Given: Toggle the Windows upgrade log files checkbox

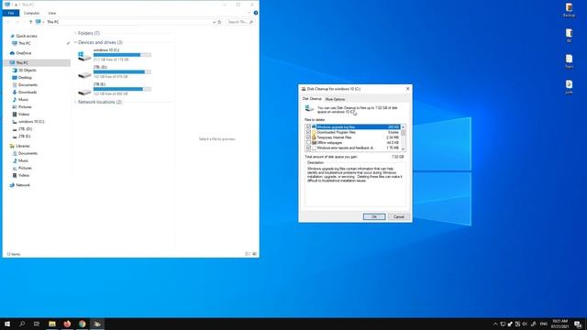Looking at the screenshot, I should click(308, 126).
